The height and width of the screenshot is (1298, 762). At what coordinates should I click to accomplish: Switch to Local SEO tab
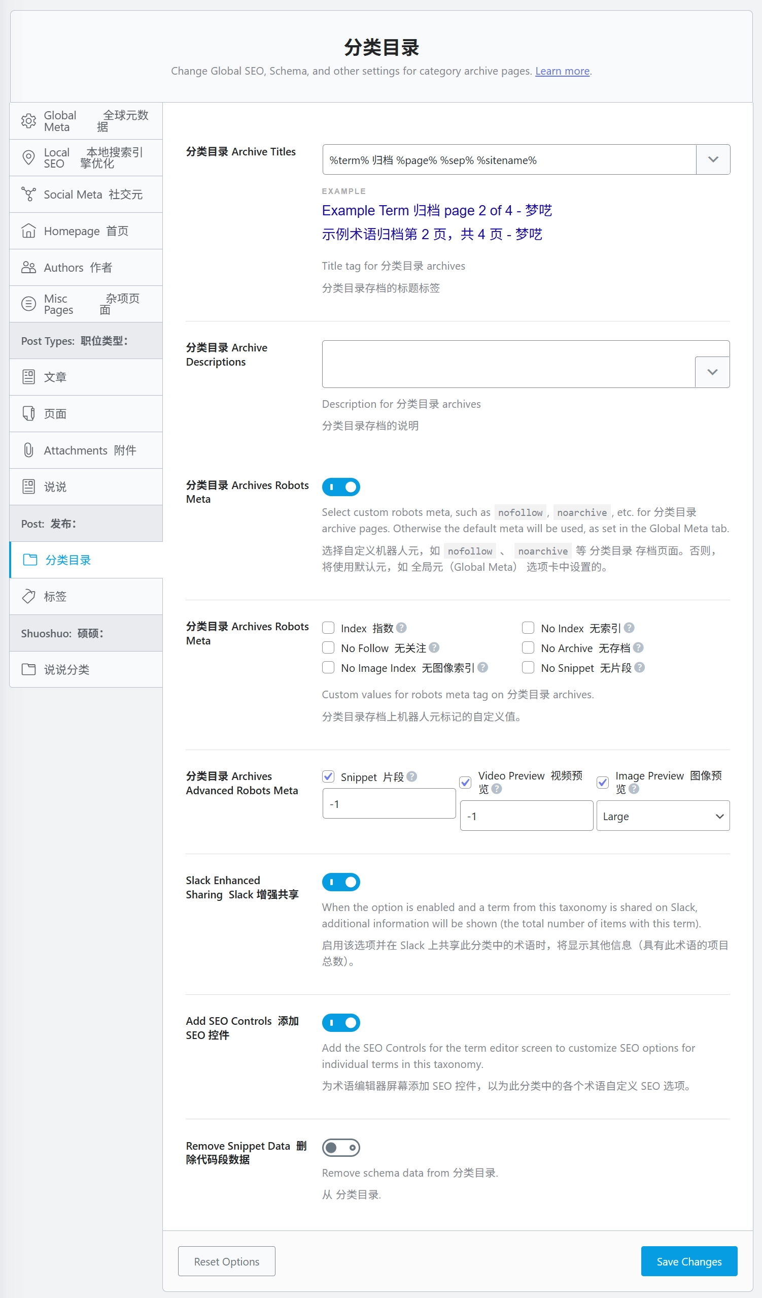click(x=86, y=157)
